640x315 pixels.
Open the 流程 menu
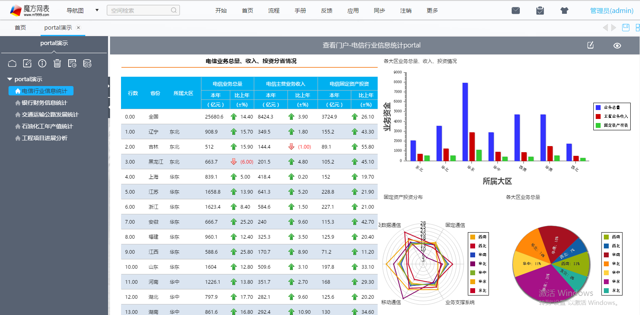(274, 11)
